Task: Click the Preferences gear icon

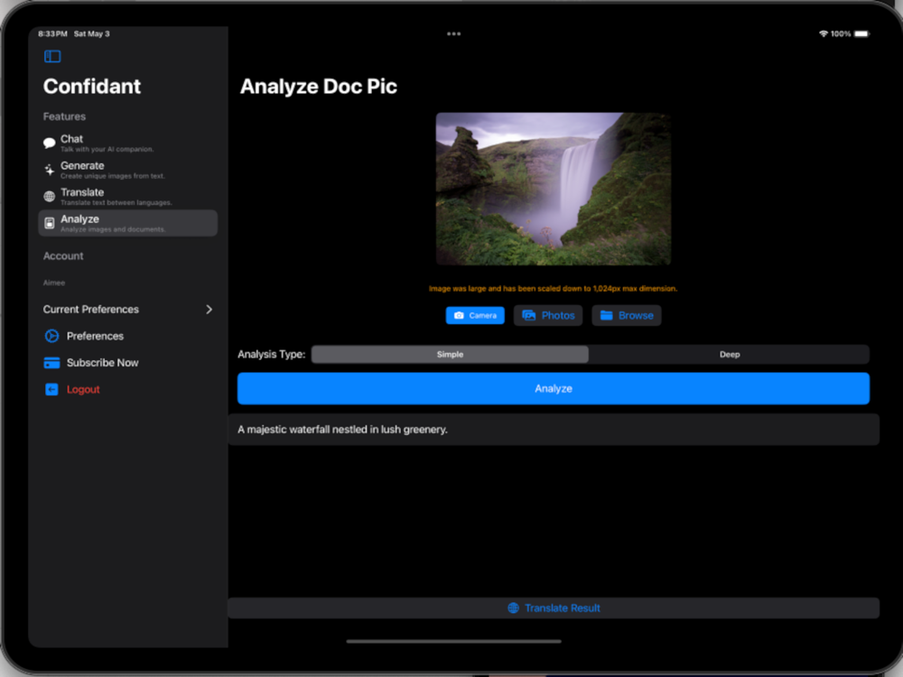Action: pos(51,336)
